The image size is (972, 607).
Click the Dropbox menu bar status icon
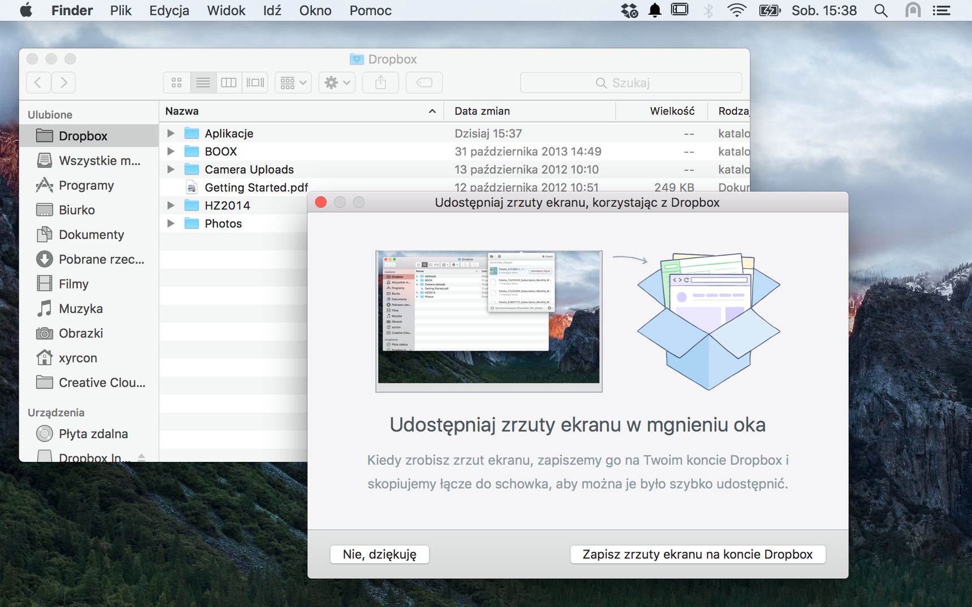pyautogui.click(x=629, y=10)
